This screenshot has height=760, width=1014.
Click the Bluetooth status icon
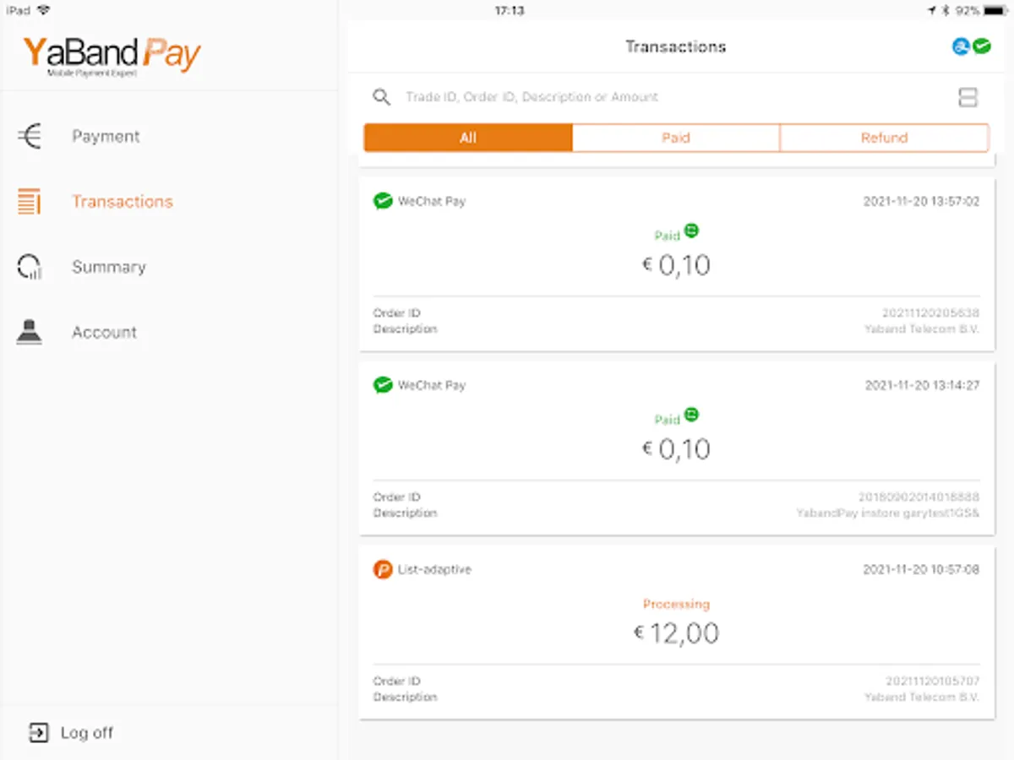click(946, 10)
